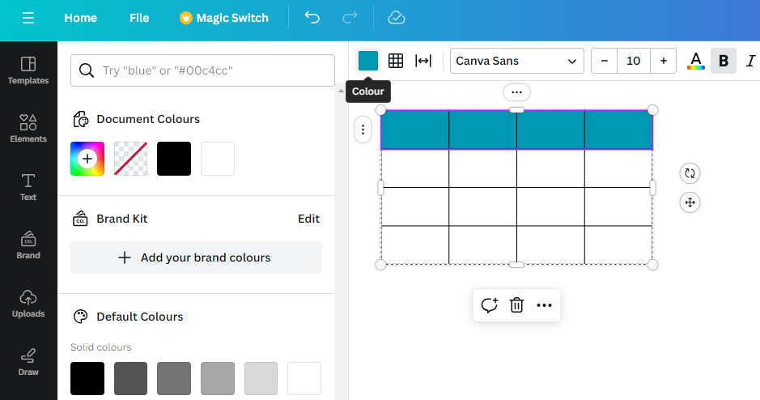Click the search magnifier icon
The width and height of the screenshot is (760, 400).
click(87, 70)
